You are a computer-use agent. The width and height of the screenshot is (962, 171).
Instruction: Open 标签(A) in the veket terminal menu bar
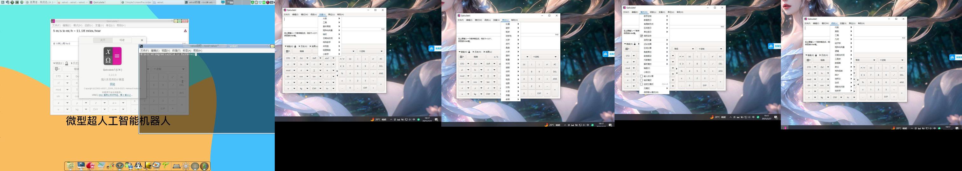pyautogui.click(x=187, y=51)
